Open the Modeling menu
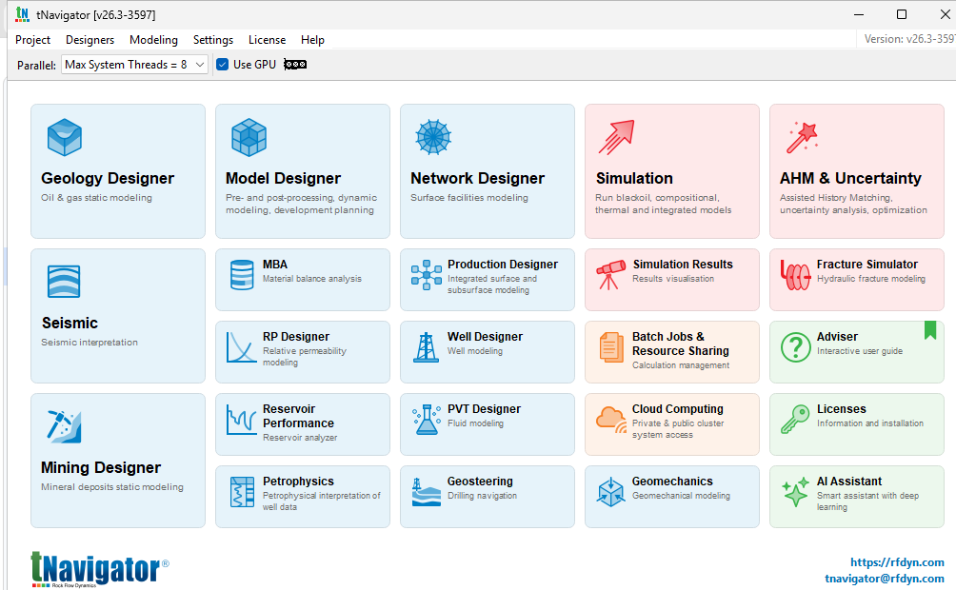Viewport: 956px width, 590px height. (153, 40)
